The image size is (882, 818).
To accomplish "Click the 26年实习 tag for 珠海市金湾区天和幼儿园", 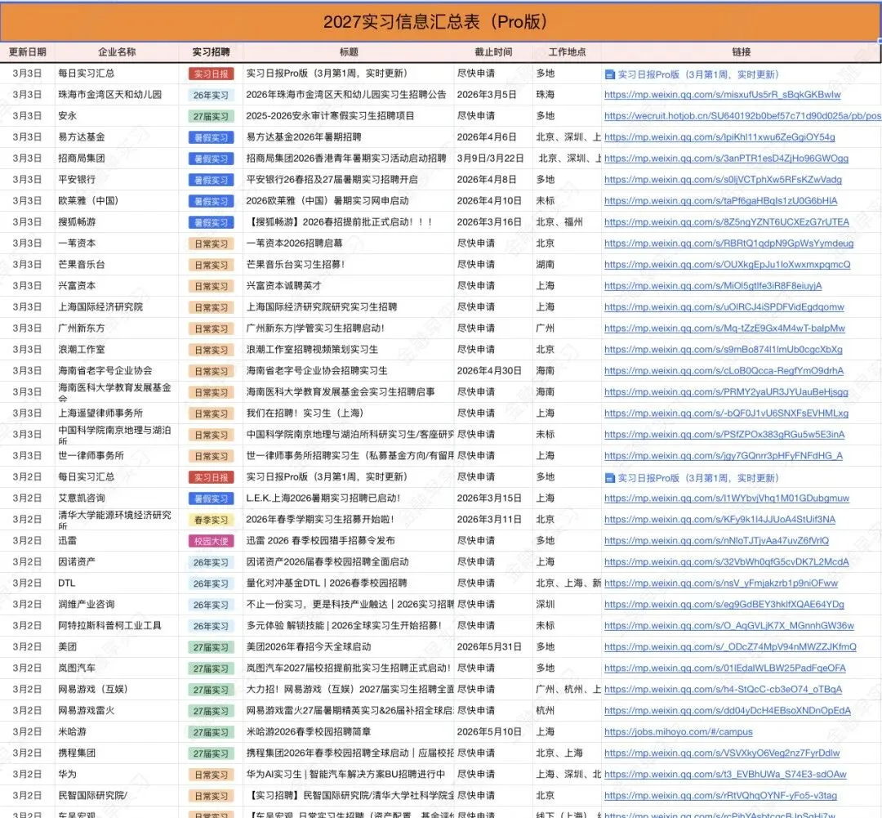I will [x=211, y=95].
